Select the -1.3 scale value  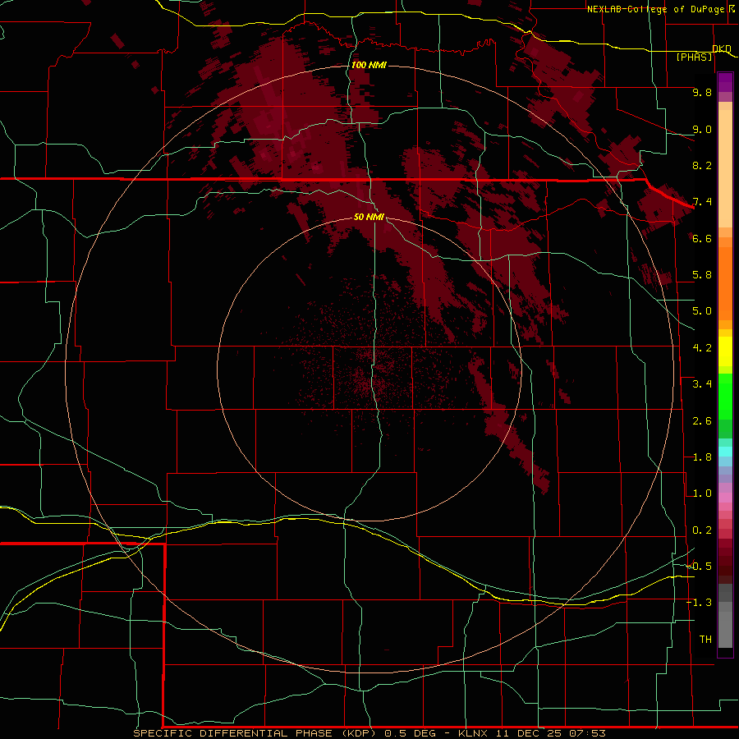700,603
